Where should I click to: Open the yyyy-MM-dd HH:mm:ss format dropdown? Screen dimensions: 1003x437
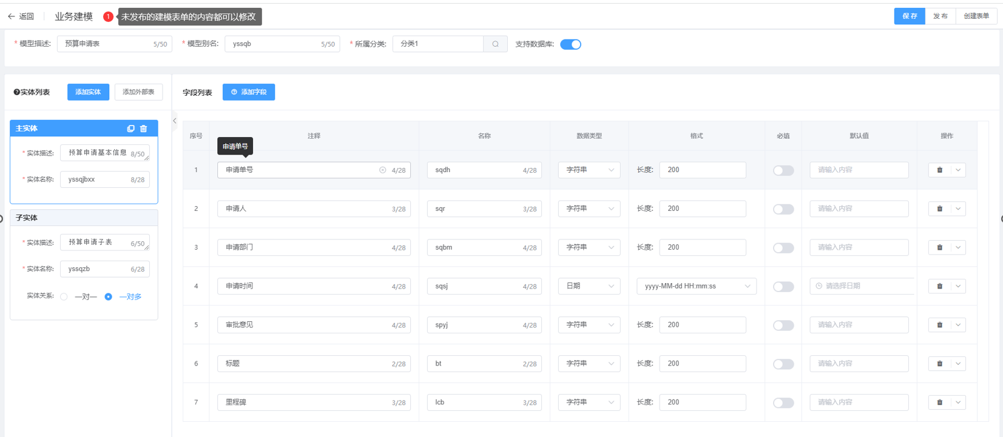[696, 286]
